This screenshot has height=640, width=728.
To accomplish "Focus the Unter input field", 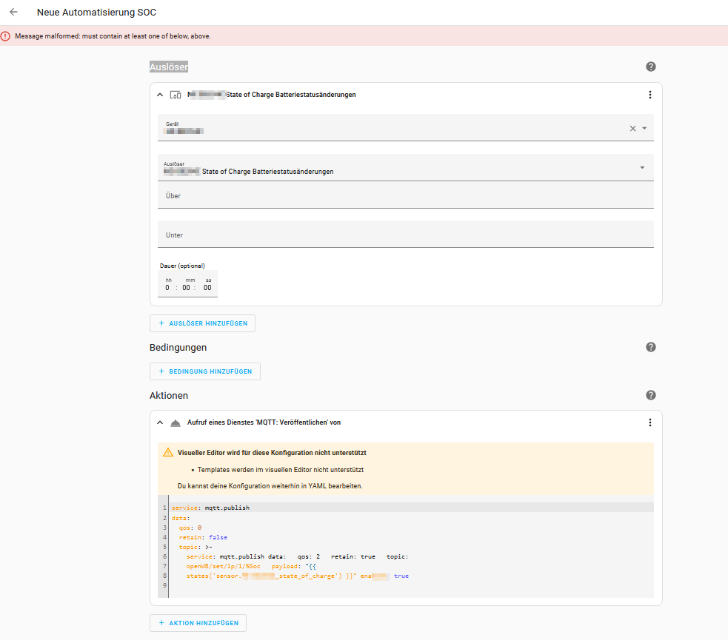I will [x=405, y=235].
